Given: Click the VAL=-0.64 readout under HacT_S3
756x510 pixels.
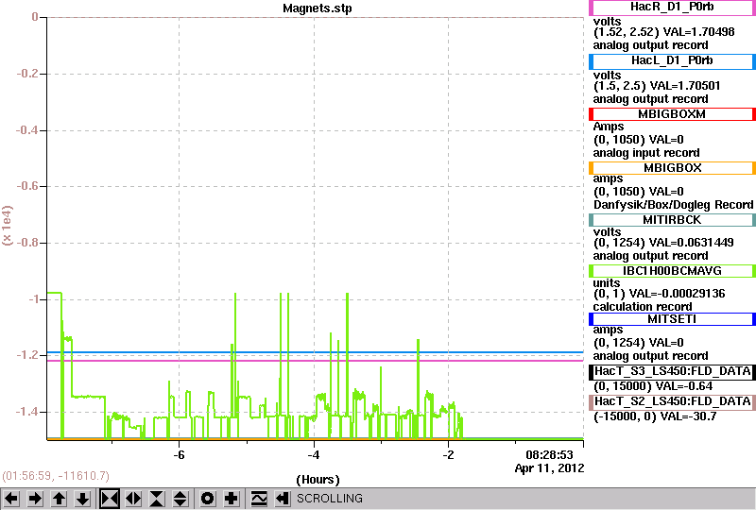Looking at the screenshot, I should 683,386.
